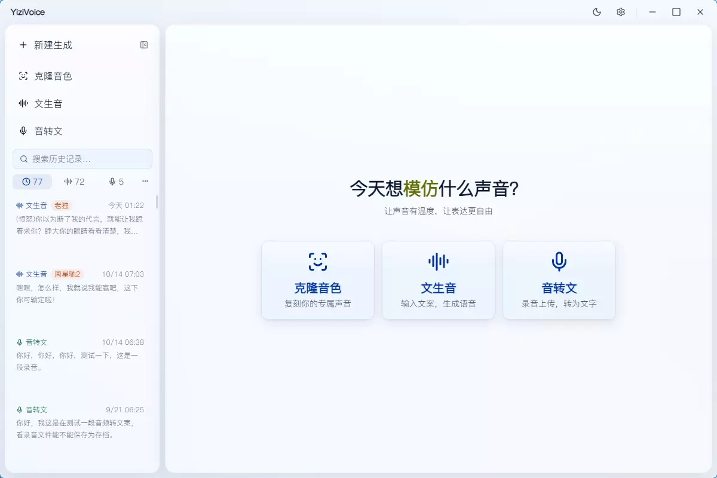Toggle dark mode moon icon
717x478 pixels.
pyautogui.click(x=596, y=12)
